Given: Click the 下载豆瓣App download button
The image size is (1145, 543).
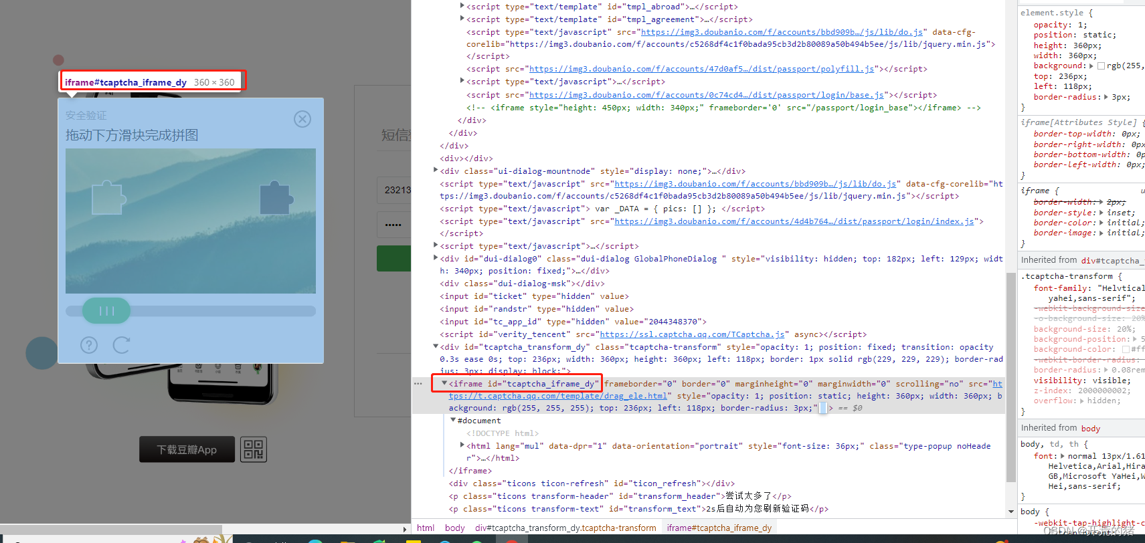Looking at the screenshot, I should [x=187, y=449].
